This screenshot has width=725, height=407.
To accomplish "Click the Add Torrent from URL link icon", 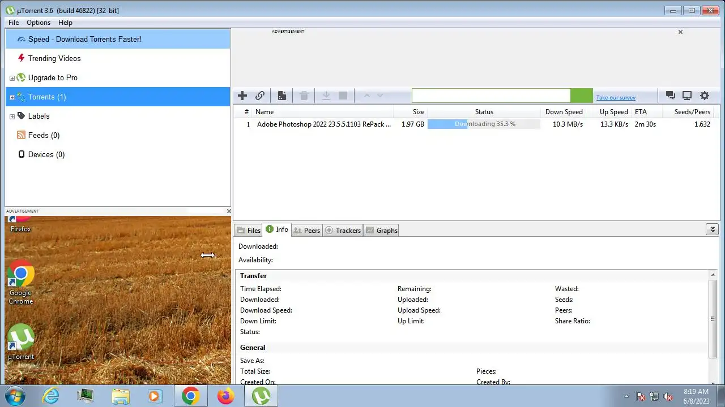I will click(x=260, y=96).
